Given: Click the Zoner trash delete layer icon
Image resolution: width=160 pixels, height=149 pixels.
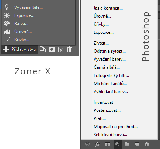Looking at the screenshot, I should tap(69, 49).
